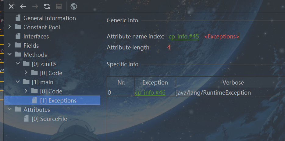Click the reload refresh icon
Image resolution: width=285 pixels, height=141 pixels.
coord(47,6)
